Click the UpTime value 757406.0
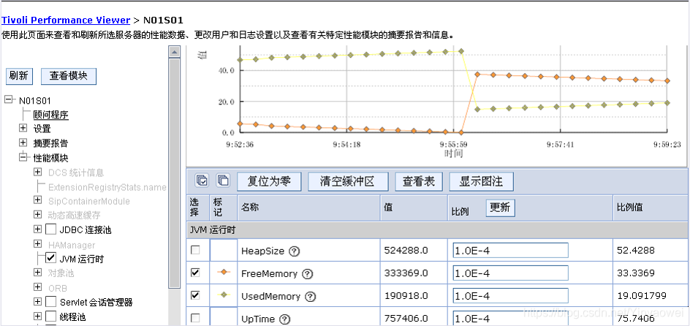Screen dimensions: 690x326 click(x=406, y=319)
